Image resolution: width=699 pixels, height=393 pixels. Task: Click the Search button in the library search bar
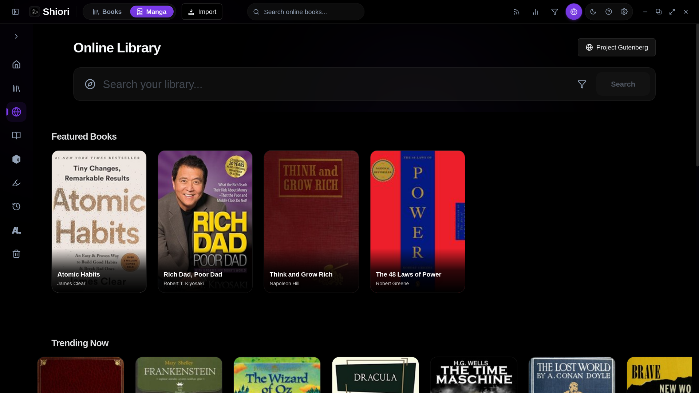click(x=623, y=84)
